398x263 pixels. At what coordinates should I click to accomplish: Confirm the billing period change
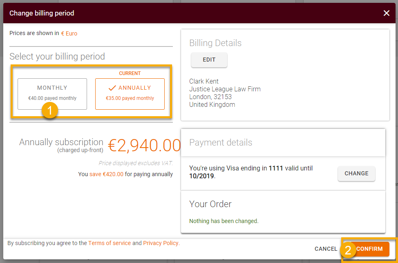(370, 249)
